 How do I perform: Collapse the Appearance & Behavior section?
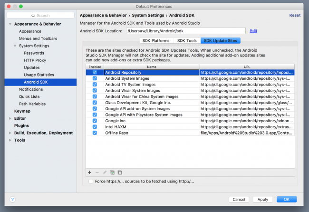coord(10,24)
